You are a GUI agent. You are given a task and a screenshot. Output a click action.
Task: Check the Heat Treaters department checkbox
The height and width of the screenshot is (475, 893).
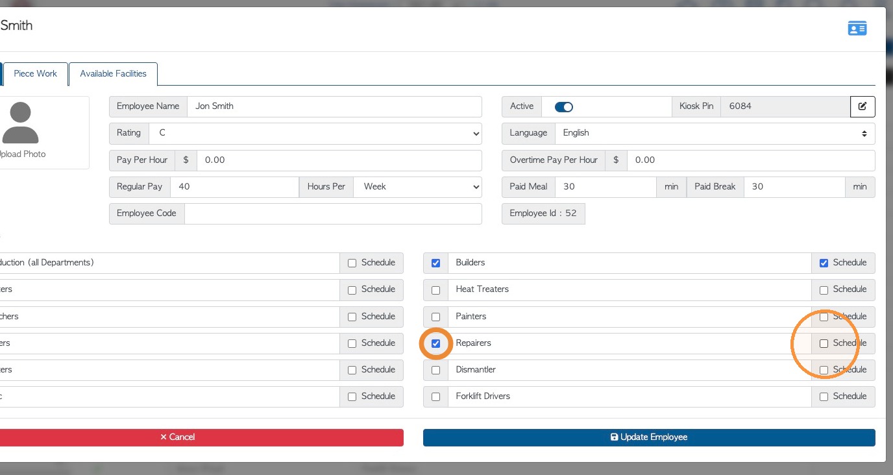tap(435, 290)
